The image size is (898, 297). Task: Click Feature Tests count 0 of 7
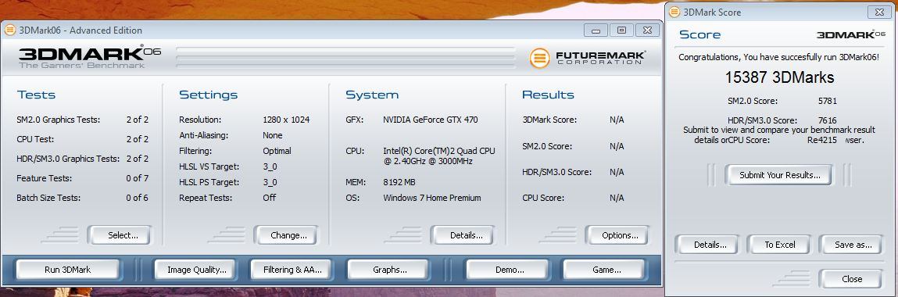(x=137, y=178)
